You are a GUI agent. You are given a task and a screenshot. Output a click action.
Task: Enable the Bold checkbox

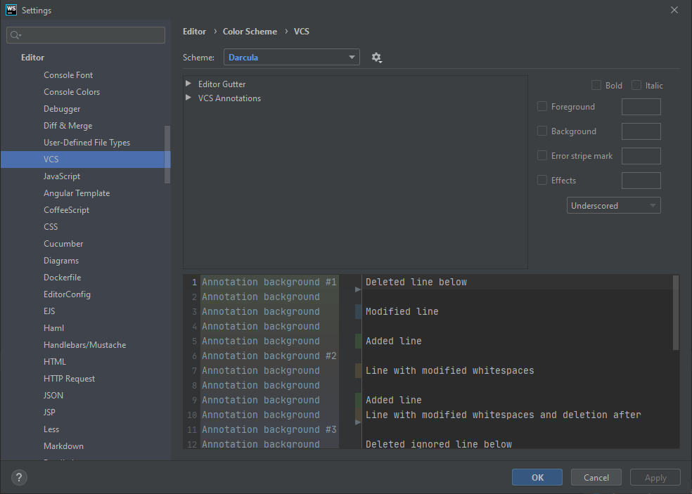[x=596, y=86]
